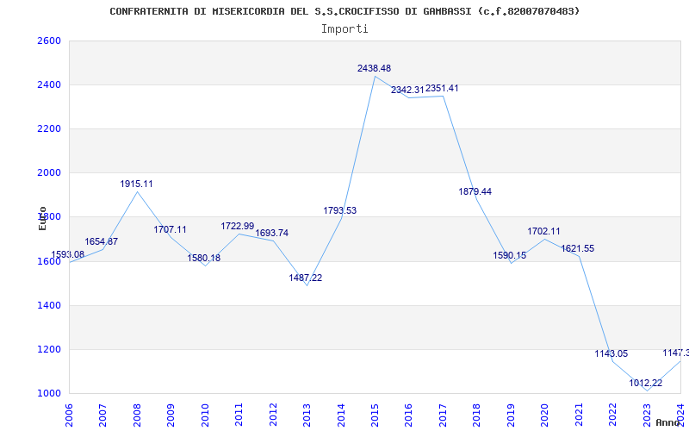Select the 2007 year axis label
Image resolution: width=689 pixels, height=431 pixels.
click(x=102, y=415)
